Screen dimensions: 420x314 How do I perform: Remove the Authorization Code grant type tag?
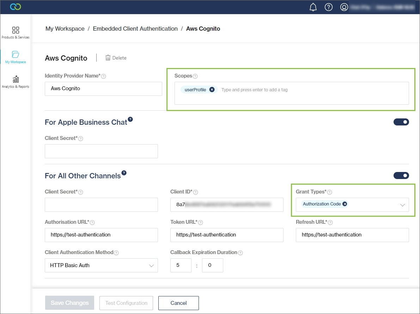tap(345, 204)
